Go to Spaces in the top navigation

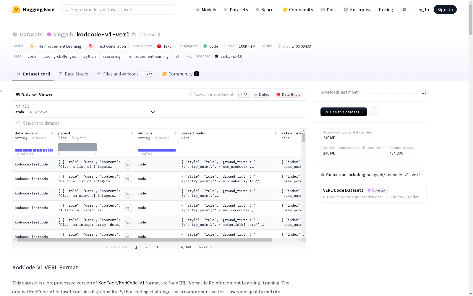(x=265, y=9)
